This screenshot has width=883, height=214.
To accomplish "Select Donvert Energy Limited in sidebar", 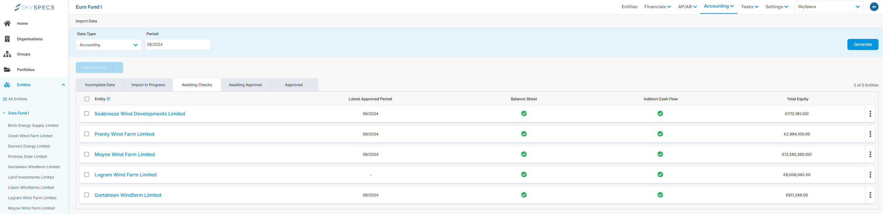I will (x=29, y=146).
